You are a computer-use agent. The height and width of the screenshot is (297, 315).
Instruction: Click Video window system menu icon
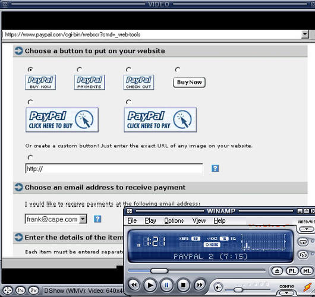pos(4,4)
